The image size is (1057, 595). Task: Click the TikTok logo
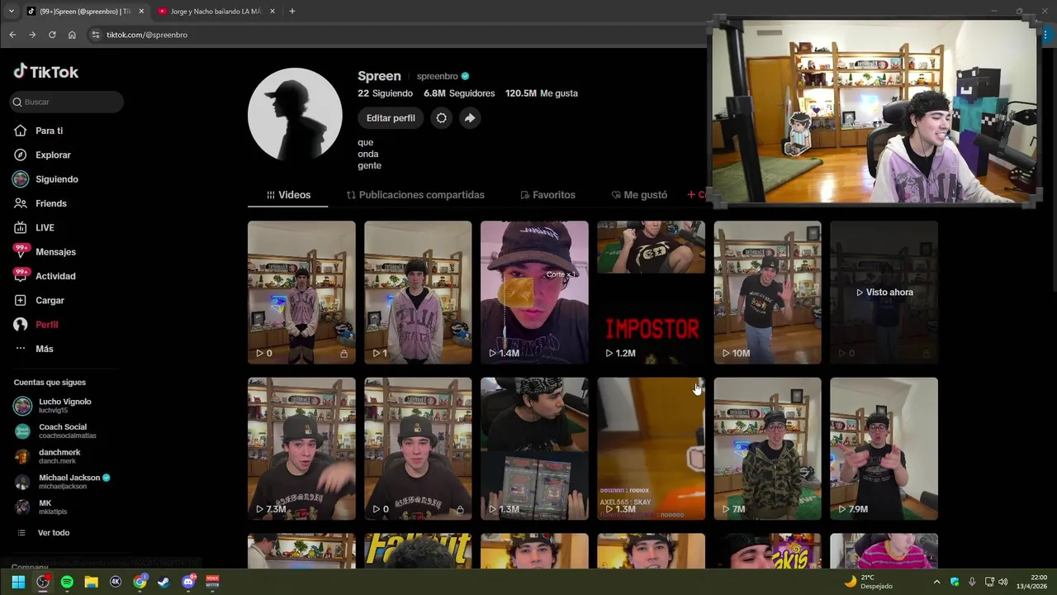point(46,72)
